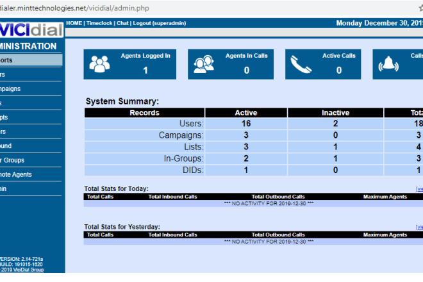Log out of superadmin account
The width and height of the screenshot is (423, 282).
[160, 23]
